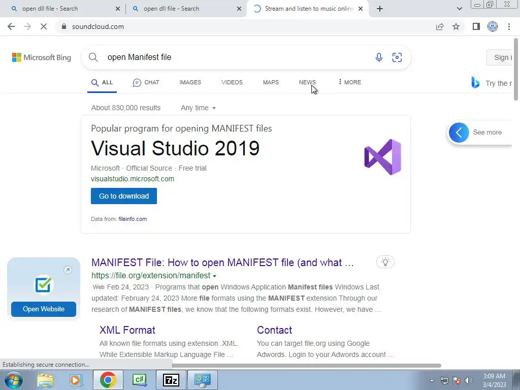
Task: Toggle the browser side panel icon
Action: [x=476, y=26]
